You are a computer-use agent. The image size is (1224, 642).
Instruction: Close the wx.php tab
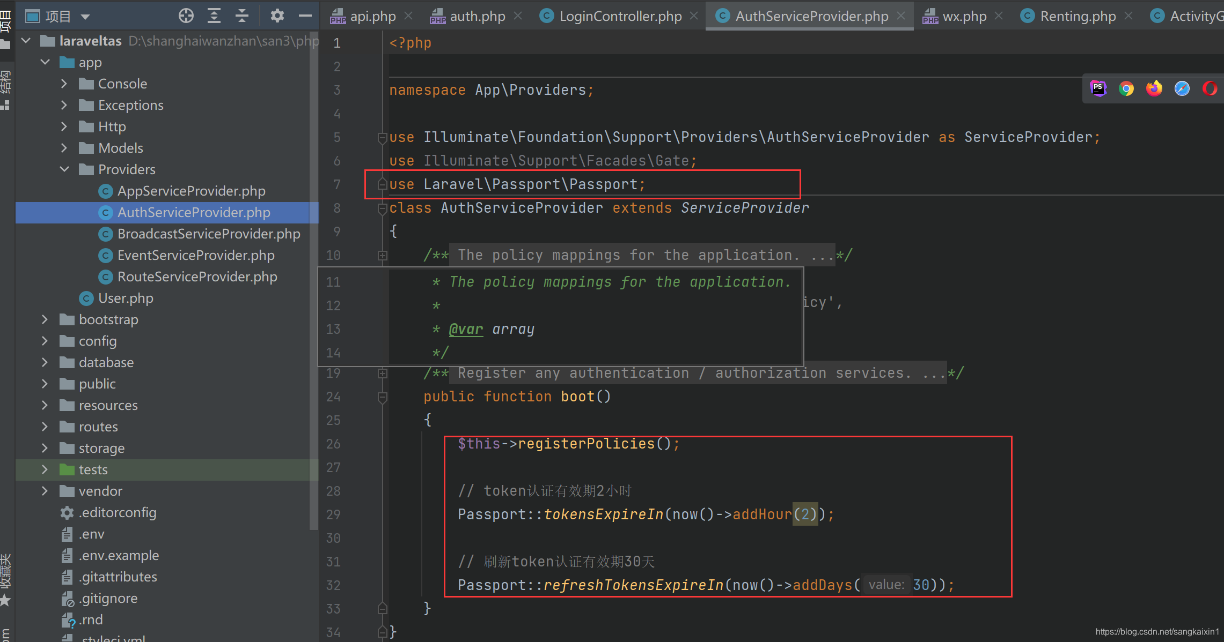(999, 16)
